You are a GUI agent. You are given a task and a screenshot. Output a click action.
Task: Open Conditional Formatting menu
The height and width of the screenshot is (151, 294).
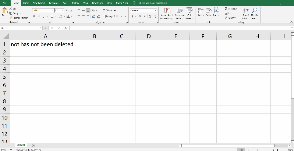[x=167, y=14]
